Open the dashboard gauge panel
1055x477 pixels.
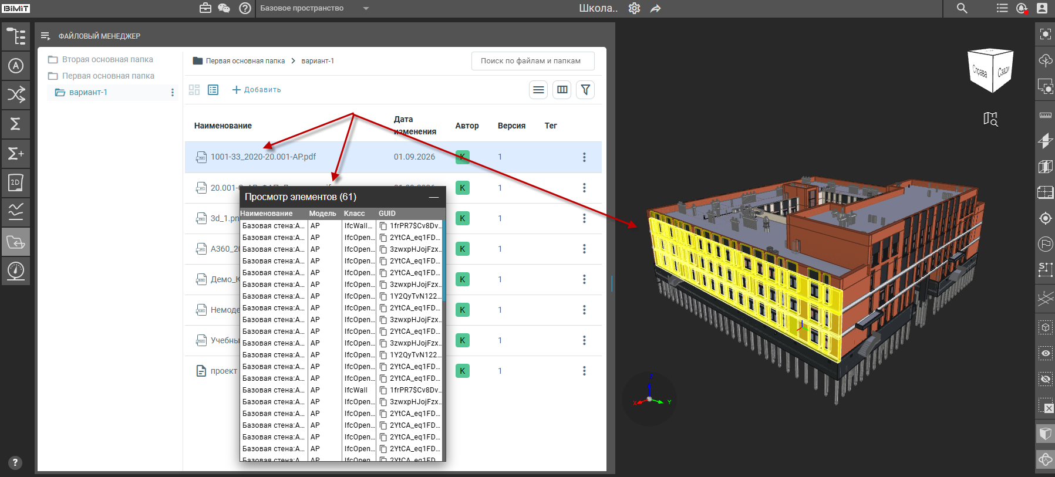click(x=16, y=271)
